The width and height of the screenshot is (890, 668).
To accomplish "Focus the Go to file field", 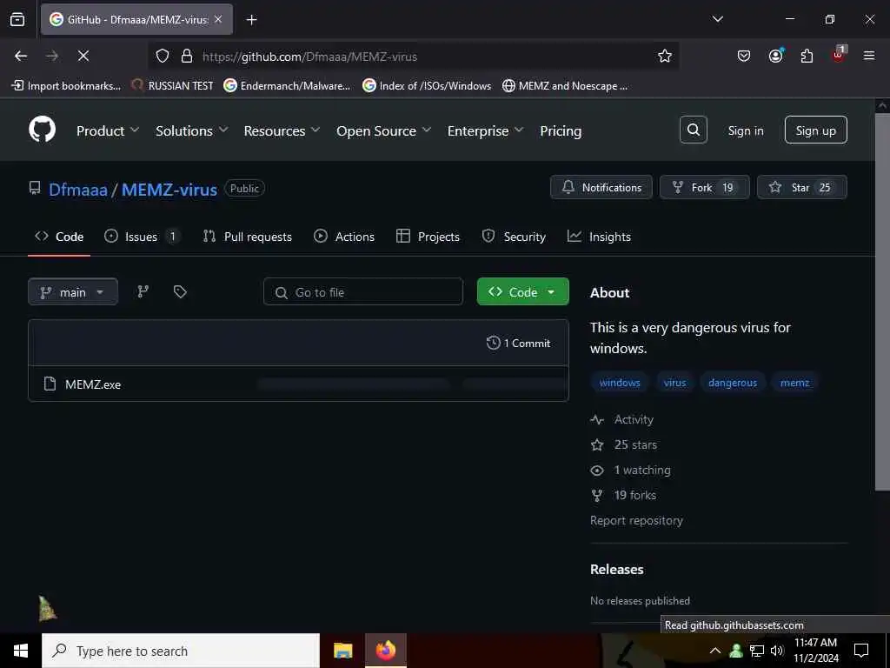I will click(363, 291).
